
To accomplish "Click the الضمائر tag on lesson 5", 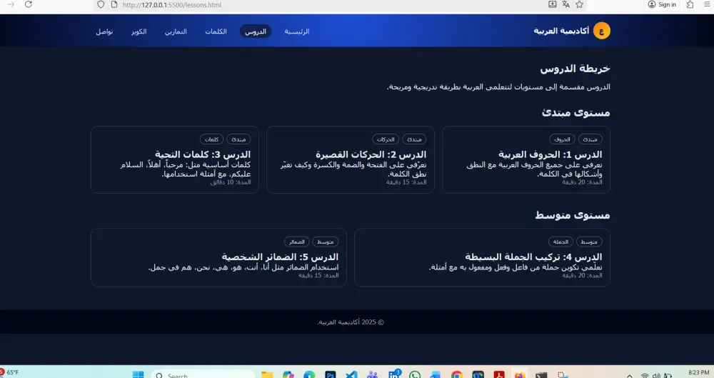I will (296, 242).
